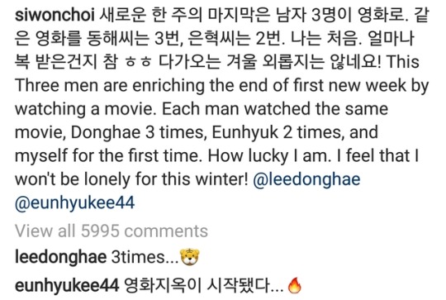The image size is (446, 300).
Task: Click 'watching a movie' in the caption
Action: 84,109
